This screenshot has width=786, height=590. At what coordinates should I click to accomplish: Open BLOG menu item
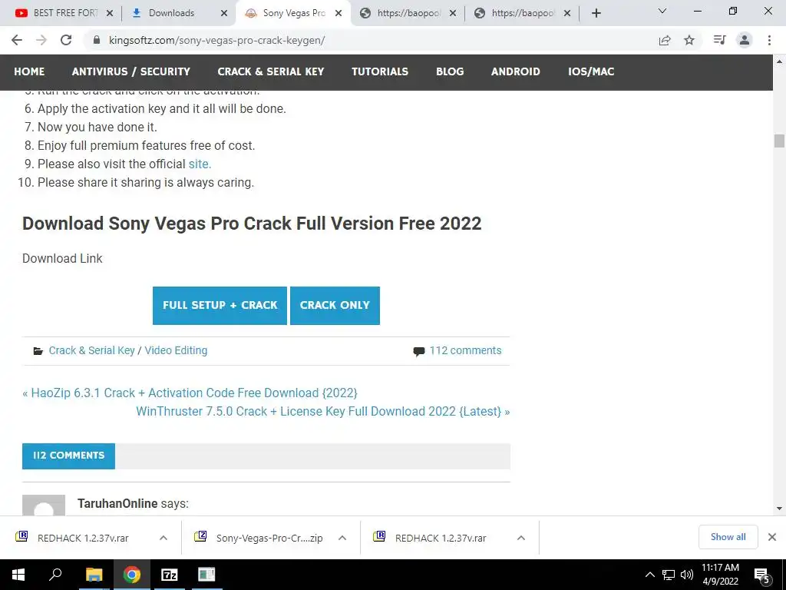[450, 71]
